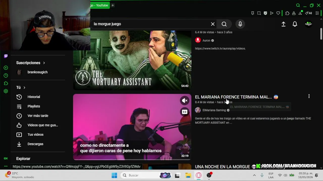Viewport: 323px width, 181px height.
Task: Open The Mortuary Assistant Auron thumbnail
Action: 132,60
